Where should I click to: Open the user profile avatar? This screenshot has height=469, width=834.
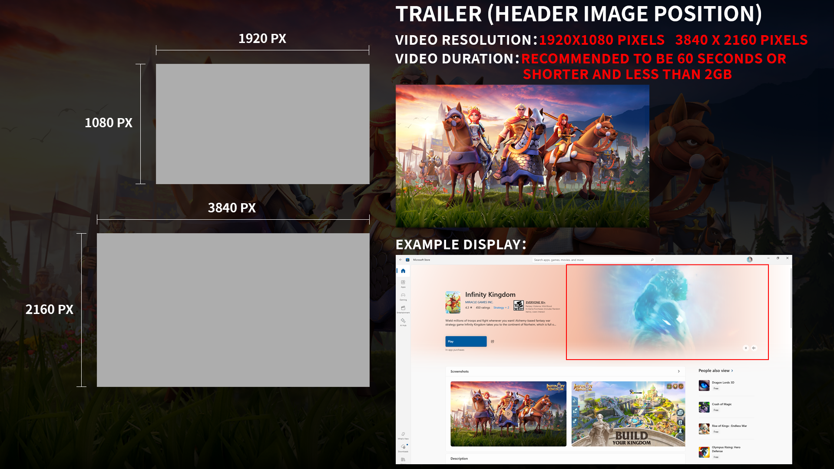749,260
